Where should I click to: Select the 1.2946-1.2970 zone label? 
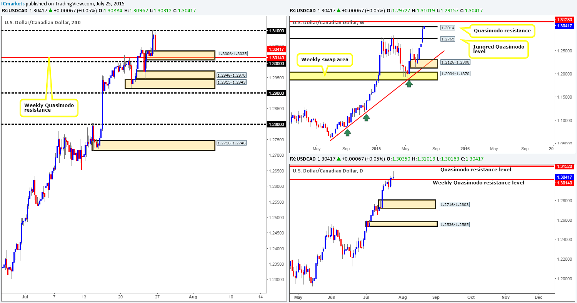click(x=232, y=75)
